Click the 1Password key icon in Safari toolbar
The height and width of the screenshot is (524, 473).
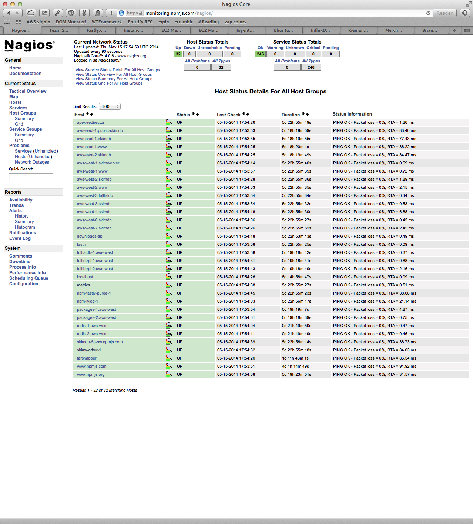point(57,13)
